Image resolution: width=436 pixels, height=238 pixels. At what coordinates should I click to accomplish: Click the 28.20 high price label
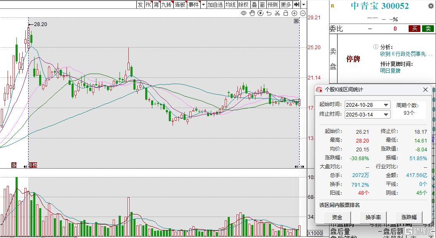pos(40,24)
